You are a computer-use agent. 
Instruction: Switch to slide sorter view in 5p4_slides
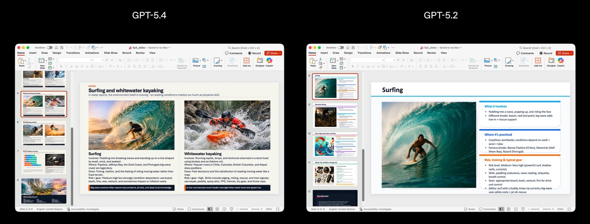click(x=217, y=209)
